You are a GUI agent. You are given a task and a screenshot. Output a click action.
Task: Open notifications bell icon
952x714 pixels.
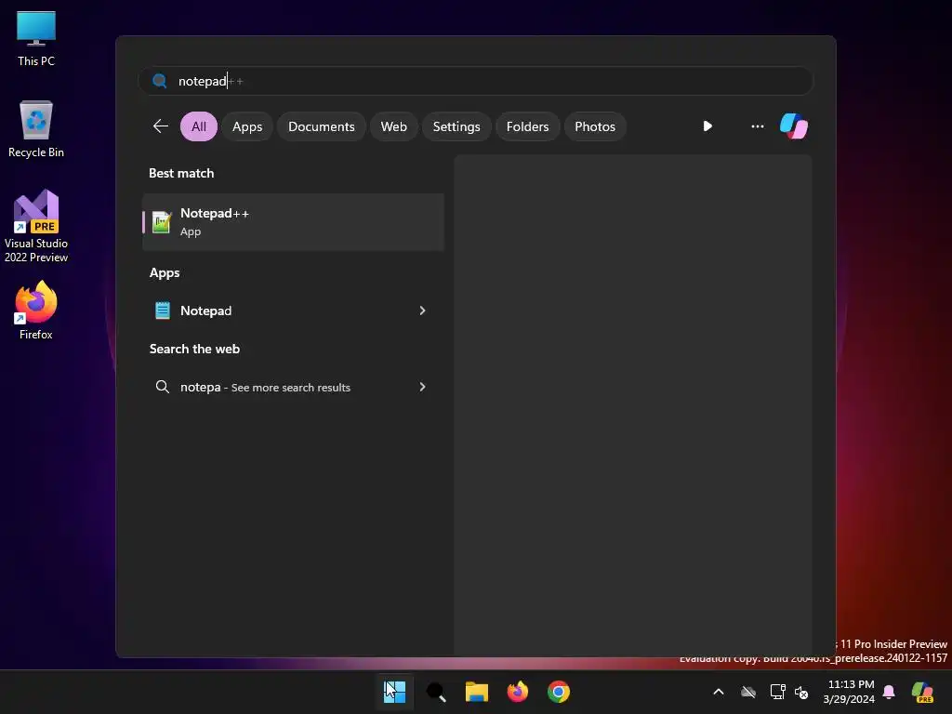tap(889, 692)
